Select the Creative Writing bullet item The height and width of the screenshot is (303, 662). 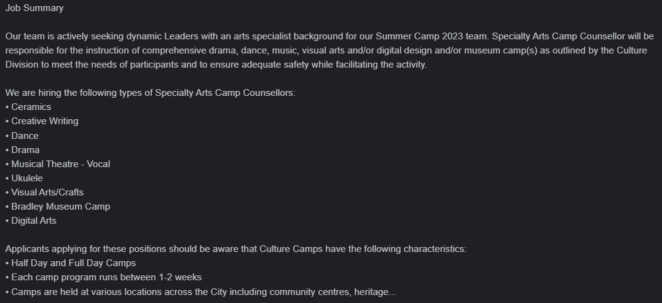tap(42, 121)
